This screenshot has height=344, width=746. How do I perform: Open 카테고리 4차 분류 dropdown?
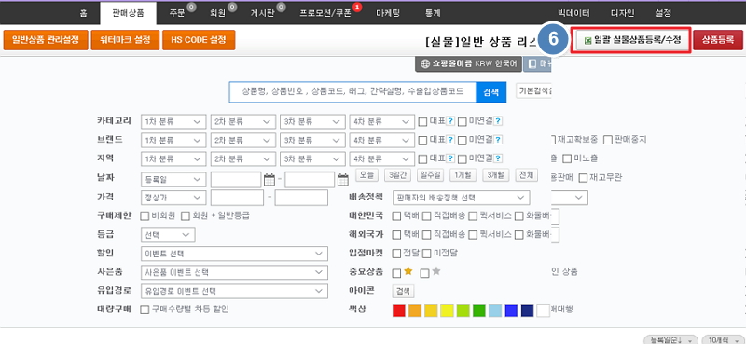coord(381,122)
